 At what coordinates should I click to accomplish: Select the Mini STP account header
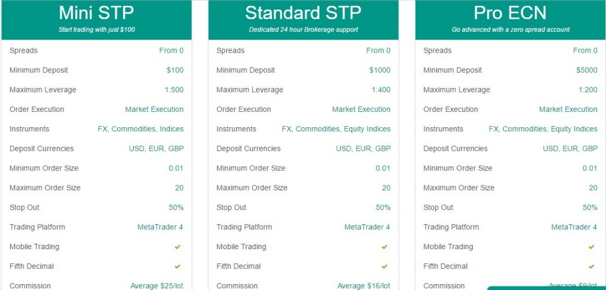tap(96, 20)
